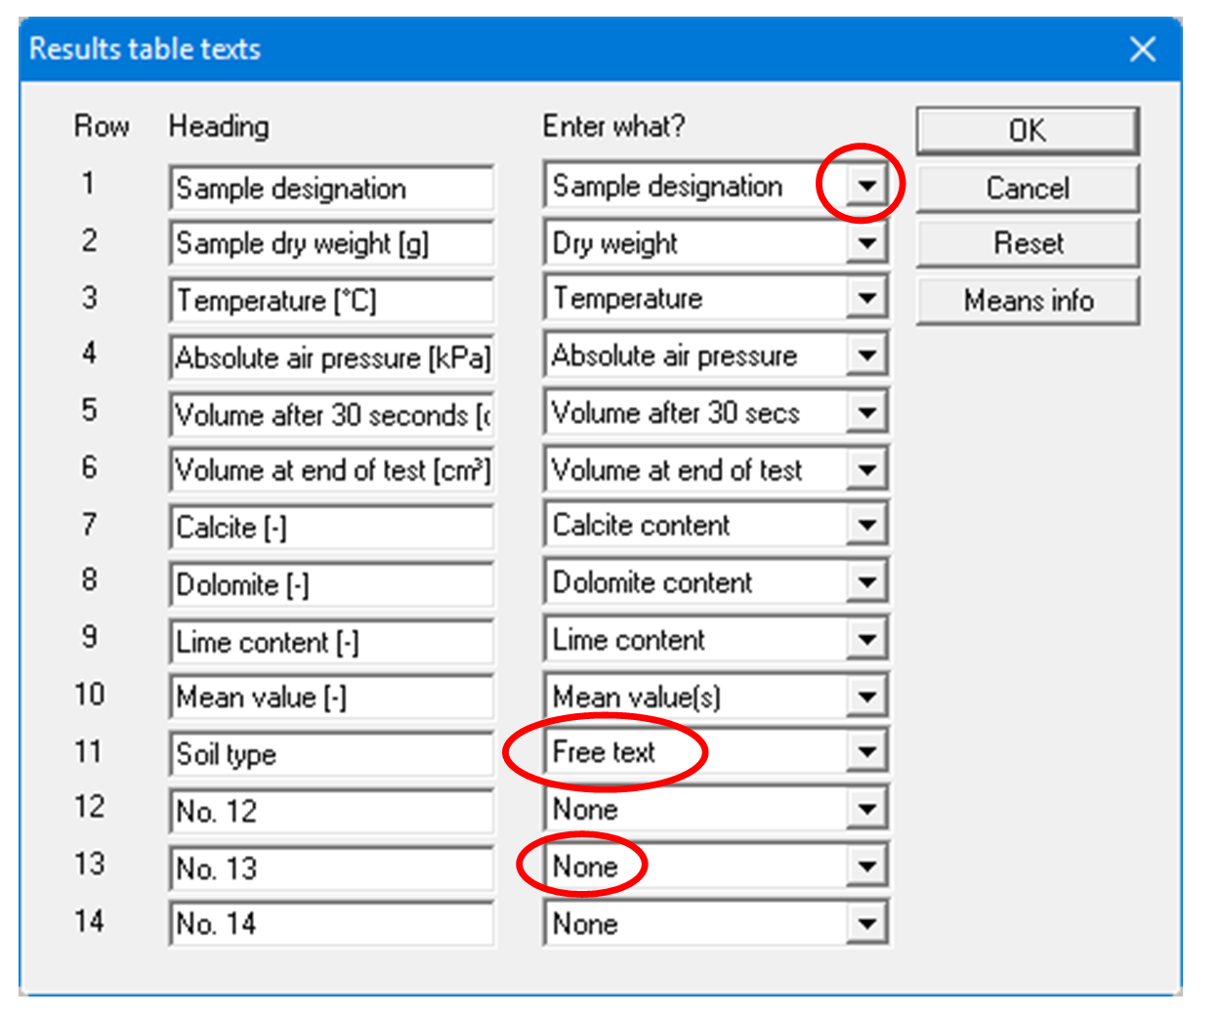Click the Reset button
The image size is (1220, 1018).
(1028, 243)
